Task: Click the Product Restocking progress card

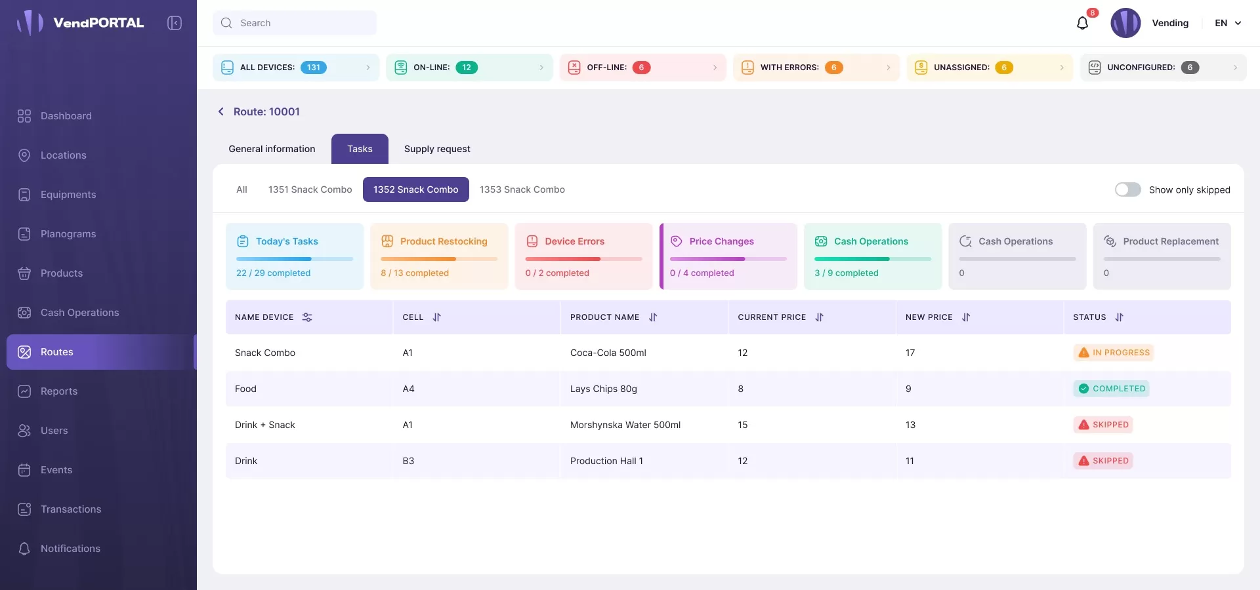Action: [439, 256]
